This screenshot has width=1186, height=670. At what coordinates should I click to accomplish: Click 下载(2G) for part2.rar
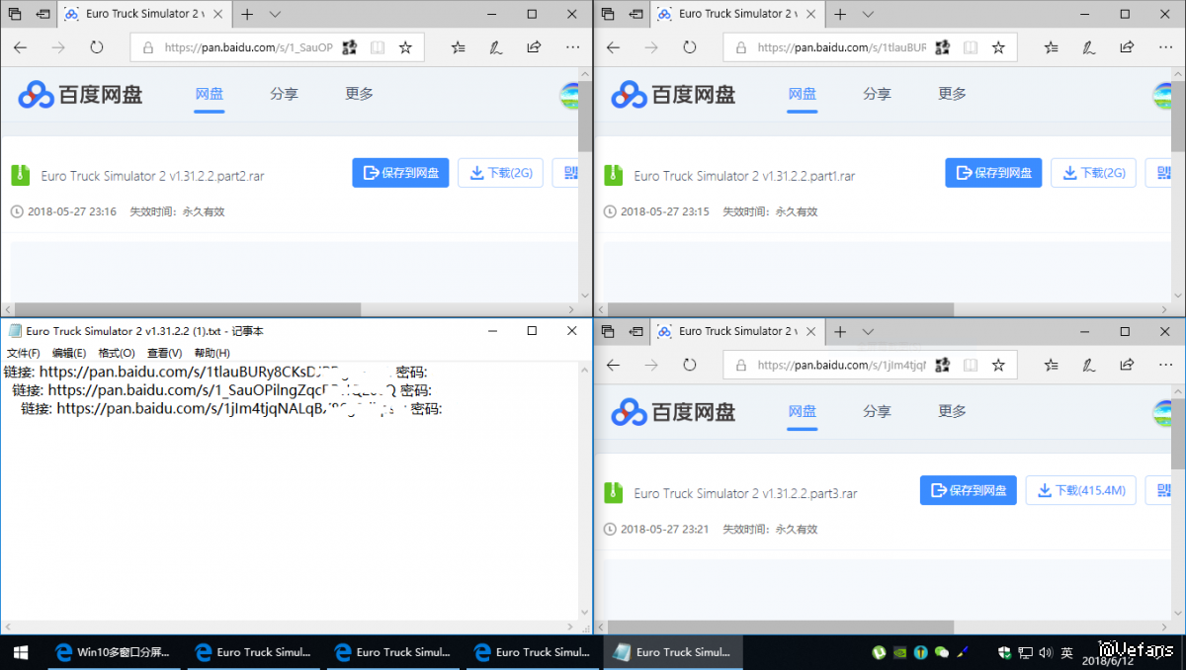(x=501, y=173)
